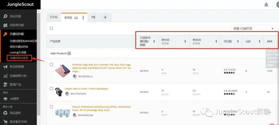Click US flag beside B077ZKF9ZN
This screenshot has width=279, height=125.
[x=67, y=94]
